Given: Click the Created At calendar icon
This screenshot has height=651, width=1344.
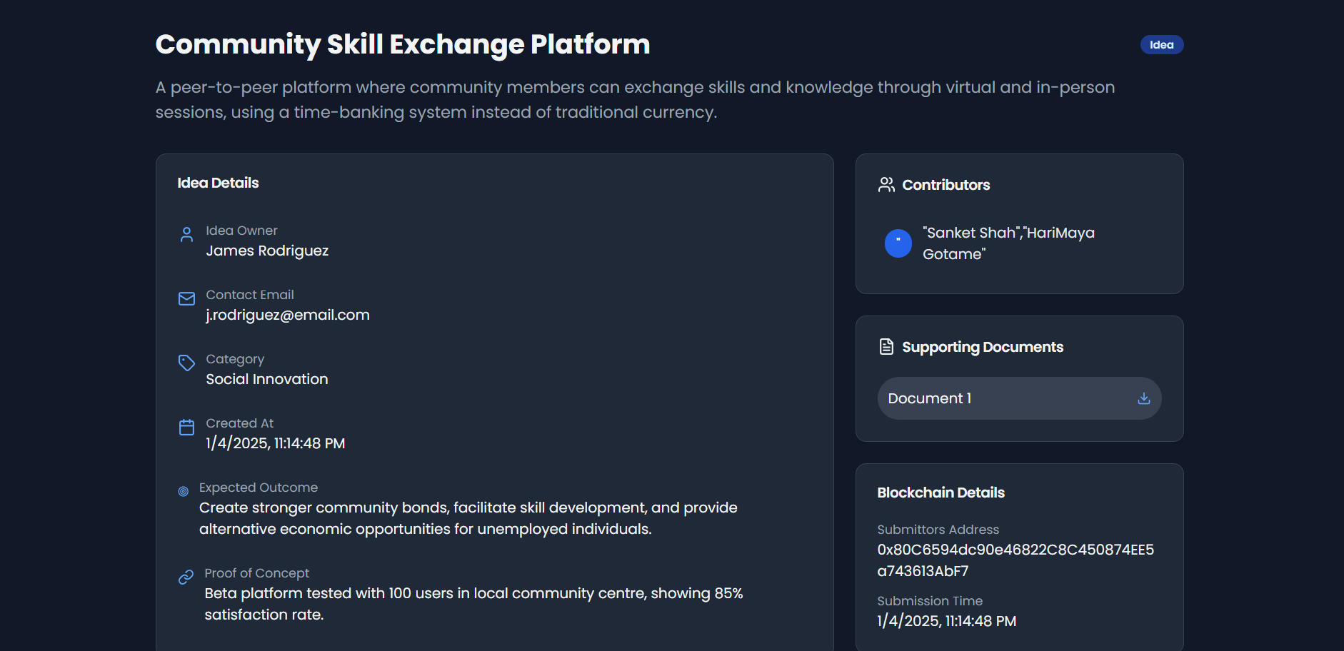Looking at the screenshot, I should tap(186, 427).
